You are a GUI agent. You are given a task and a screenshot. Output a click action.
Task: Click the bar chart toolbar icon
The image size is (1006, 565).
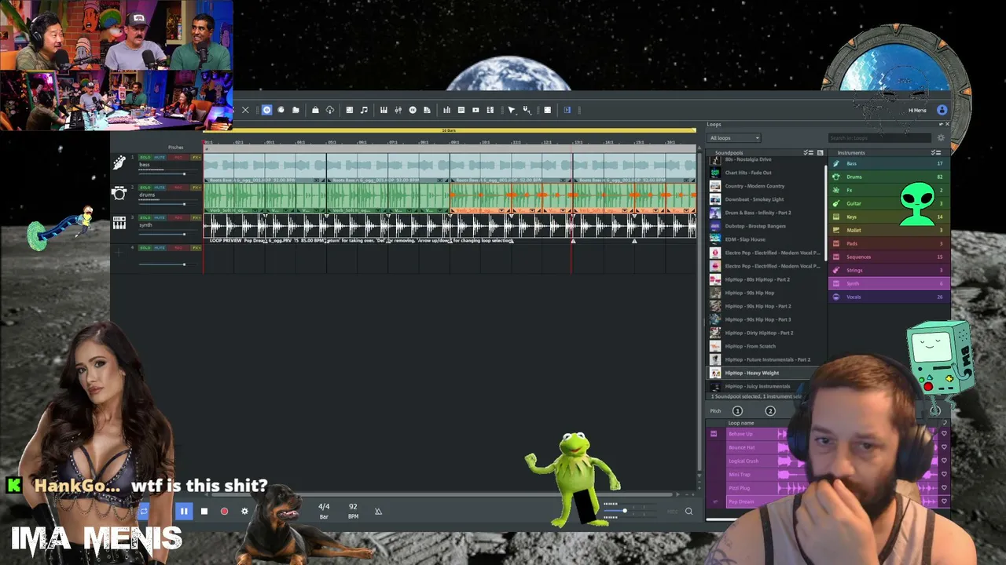point(447,110)
